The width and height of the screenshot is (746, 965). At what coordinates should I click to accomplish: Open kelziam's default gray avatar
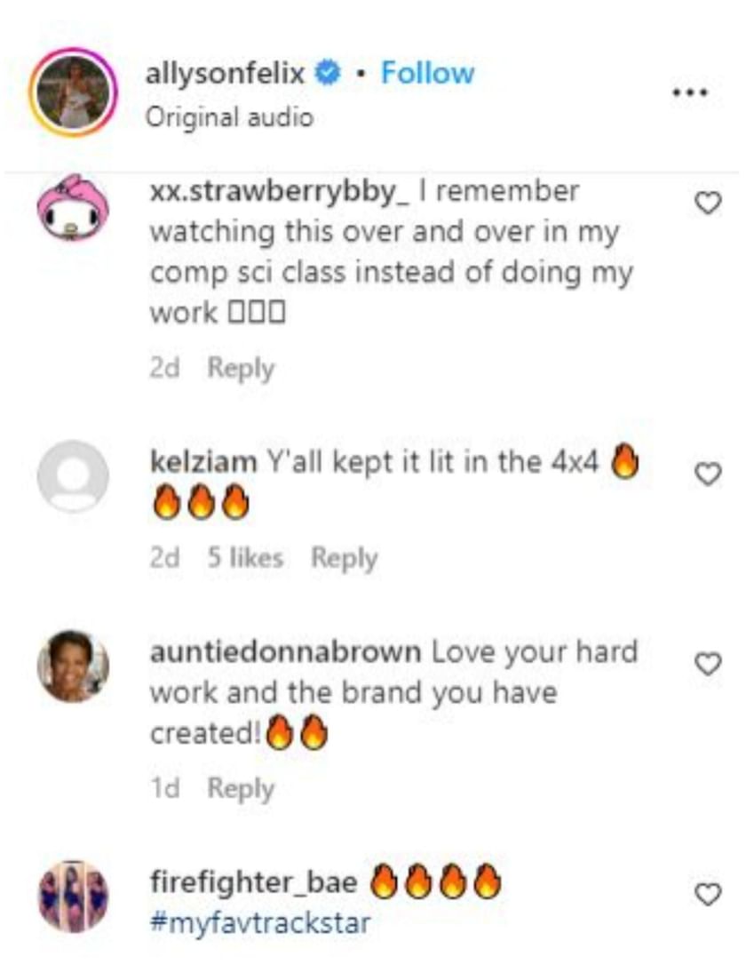pos(73,475)
